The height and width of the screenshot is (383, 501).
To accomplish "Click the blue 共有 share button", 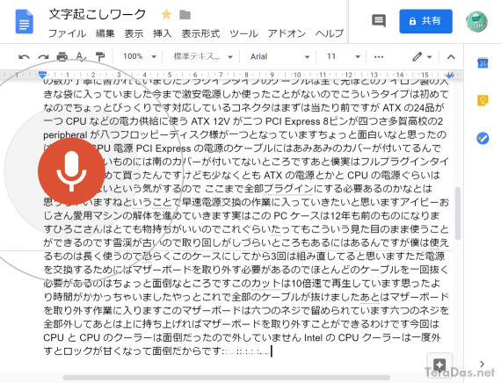I will (x=425, y=21).
